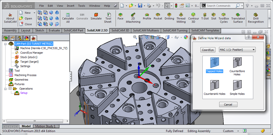This screenshot has width=273, height=135.
Task: Click the CoordSys button
Action: [x=208, y=50]
